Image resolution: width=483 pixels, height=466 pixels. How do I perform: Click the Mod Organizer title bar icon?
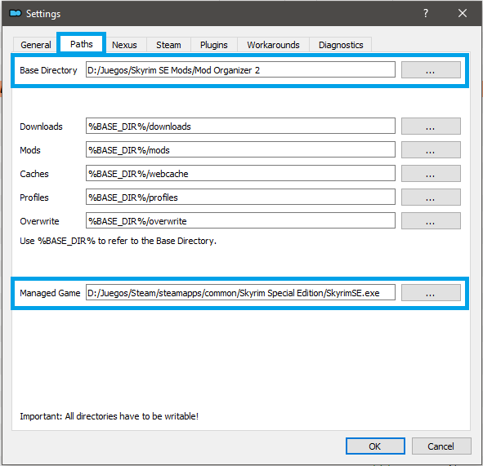(15, 13)
